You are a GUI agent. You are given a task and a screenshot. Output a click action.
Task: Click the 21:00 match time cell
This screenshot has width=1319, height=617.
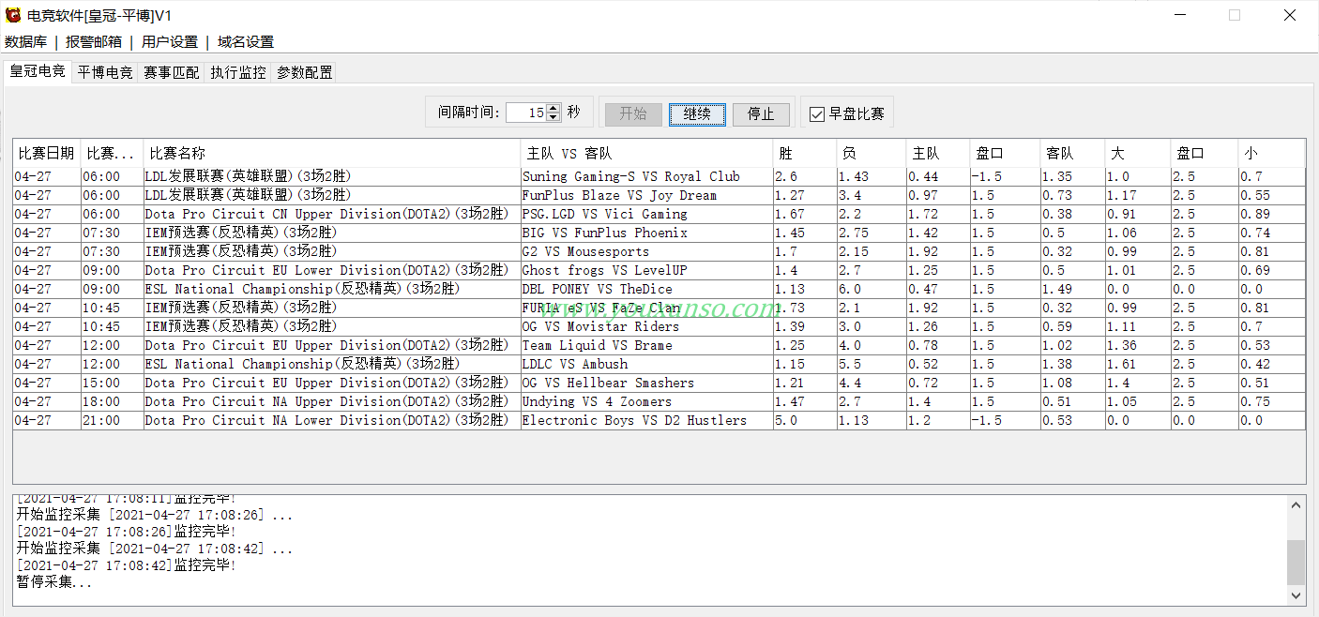(x=112, y=420)
